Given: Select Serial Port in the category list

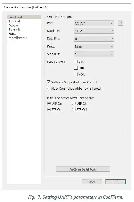Looking at the screenshot, I should [24, 17].
